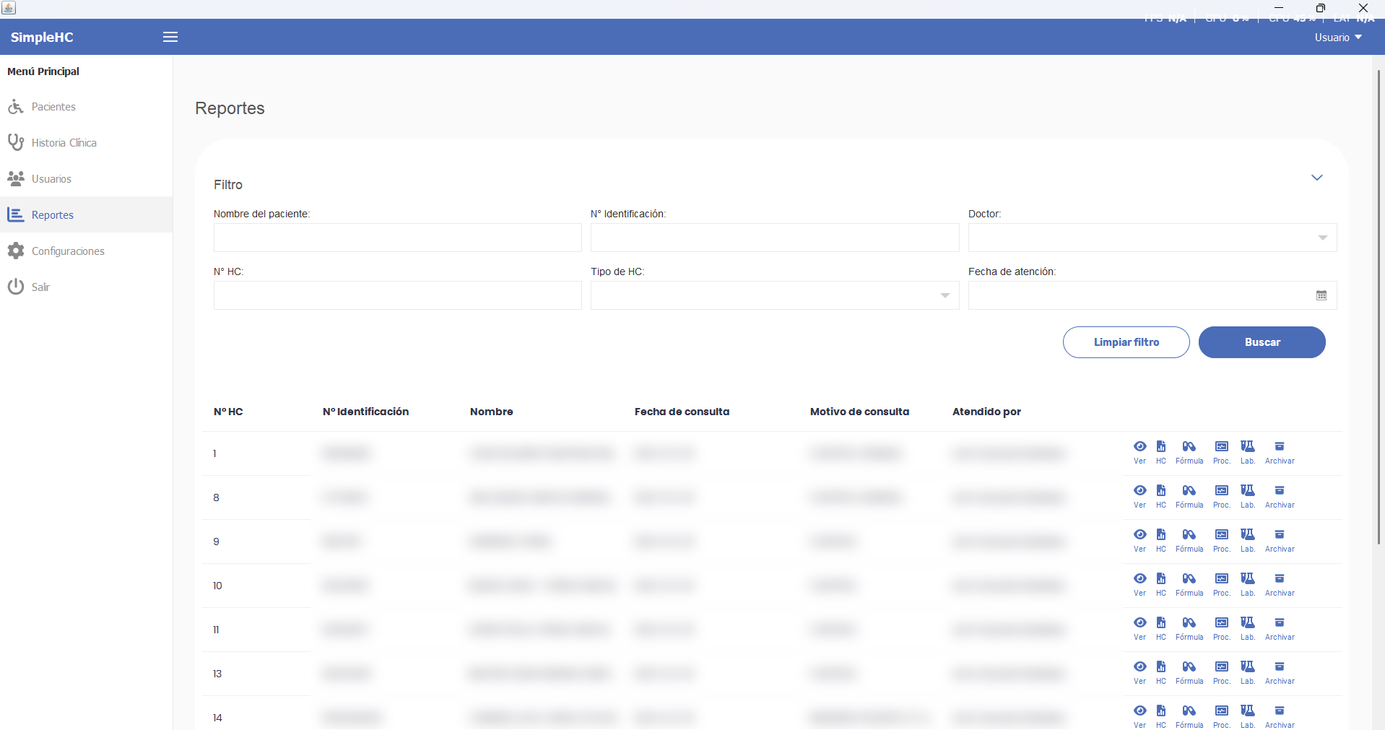Open Lab. for record number 10

pos(1248,585)
